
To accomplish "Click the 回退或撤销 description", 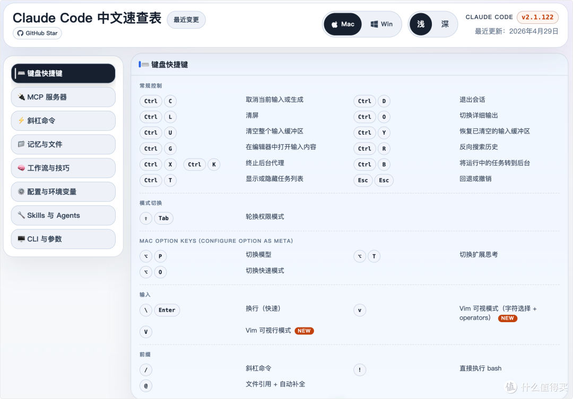I will click(475, 179).
